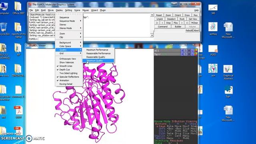Open the ZINC folder on desktop
This screenshot has height=144, width=256.
[x=18, y=70]
